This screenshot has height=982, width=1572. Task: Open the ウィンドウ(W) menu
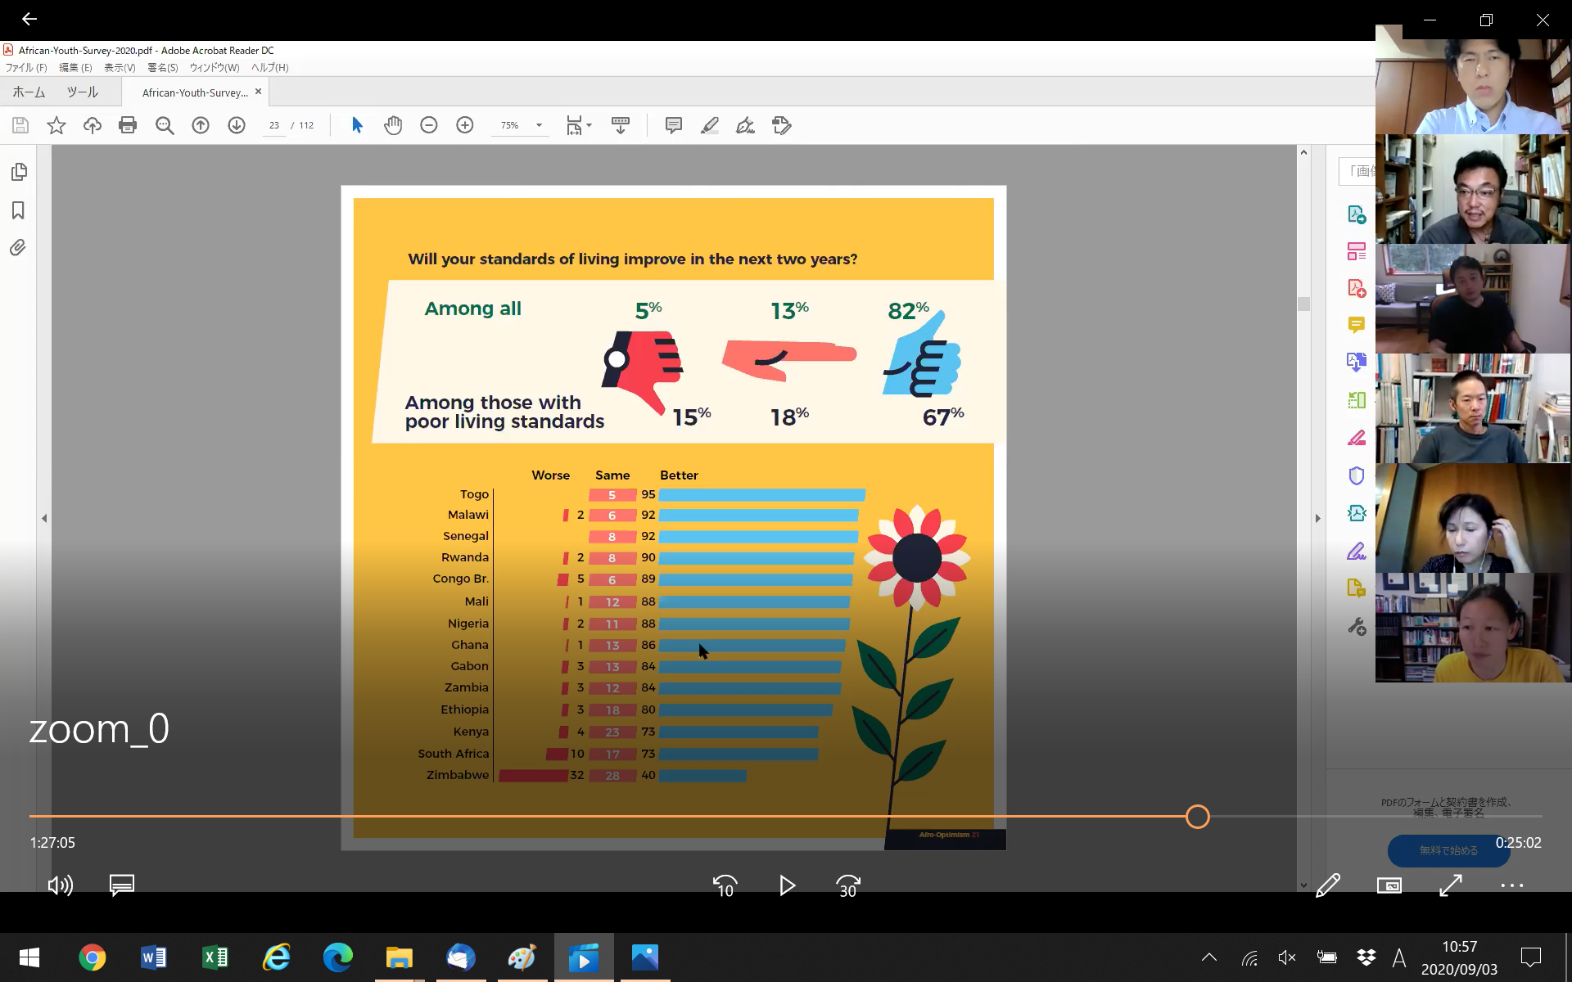[x=215, y=68]
